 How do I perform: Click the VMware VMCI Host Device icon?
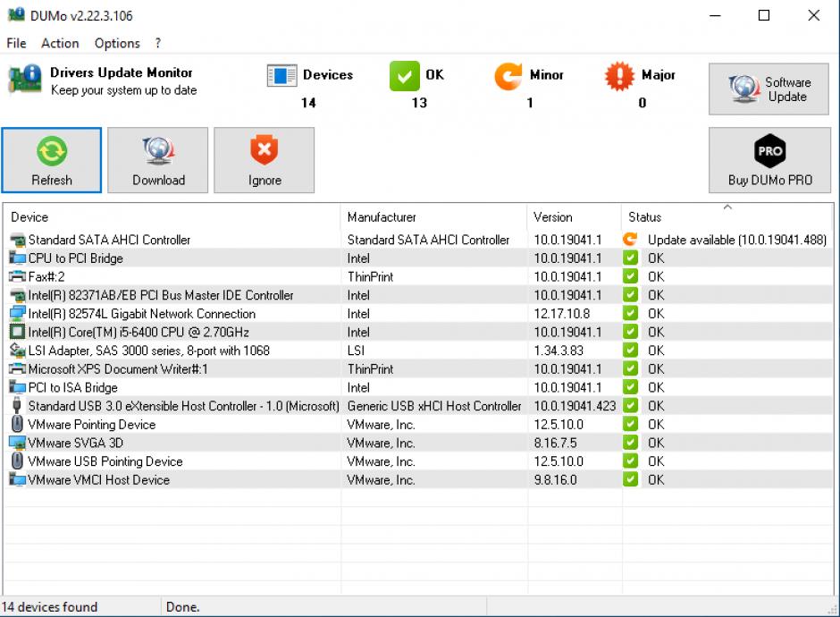point(17,480)
